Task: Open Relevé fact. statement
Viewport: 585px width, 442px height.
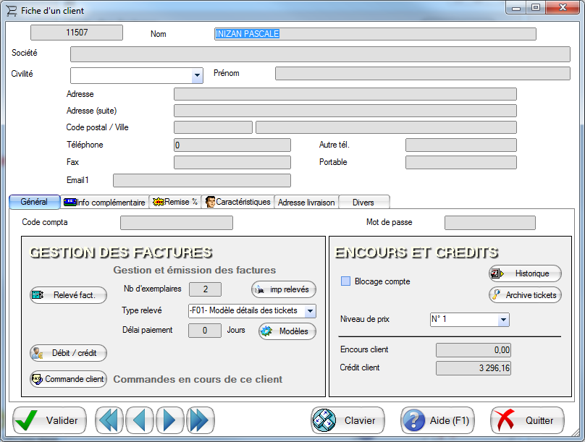Action: point(68,295)
